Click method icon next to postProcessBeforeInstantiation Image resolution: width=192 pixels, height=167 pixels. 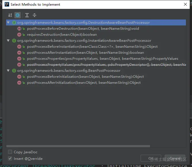[x=19, y=47]
